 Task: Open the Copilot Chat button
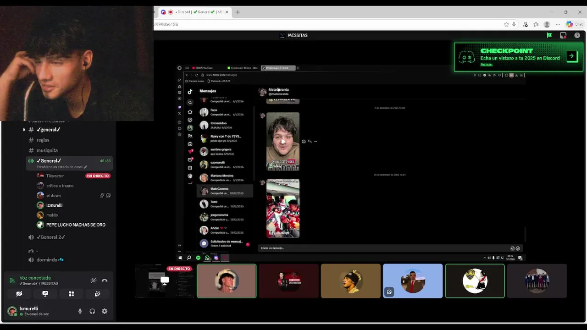tap(574, 24)
